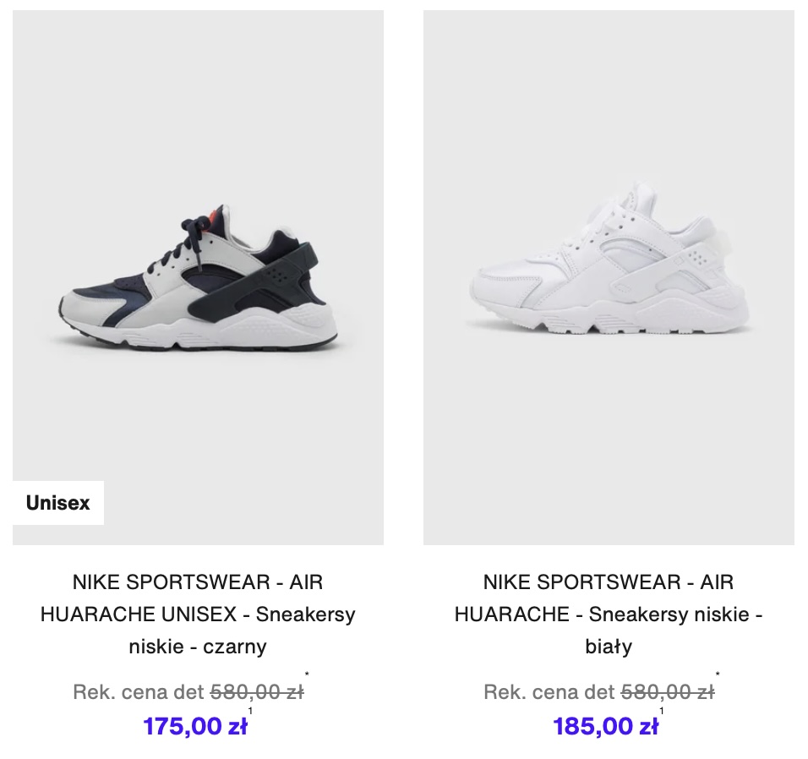Click the "Rek. cena det" label under czarny sneaker
This screenshot has height=759, width=808.
(139, 692)
